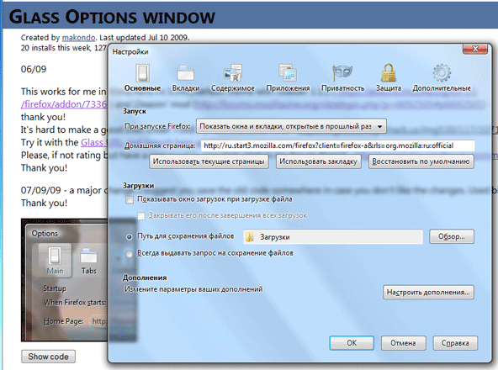498x370 pixels.
Task: Confirm settings with OK button
Action: (352, 343)
